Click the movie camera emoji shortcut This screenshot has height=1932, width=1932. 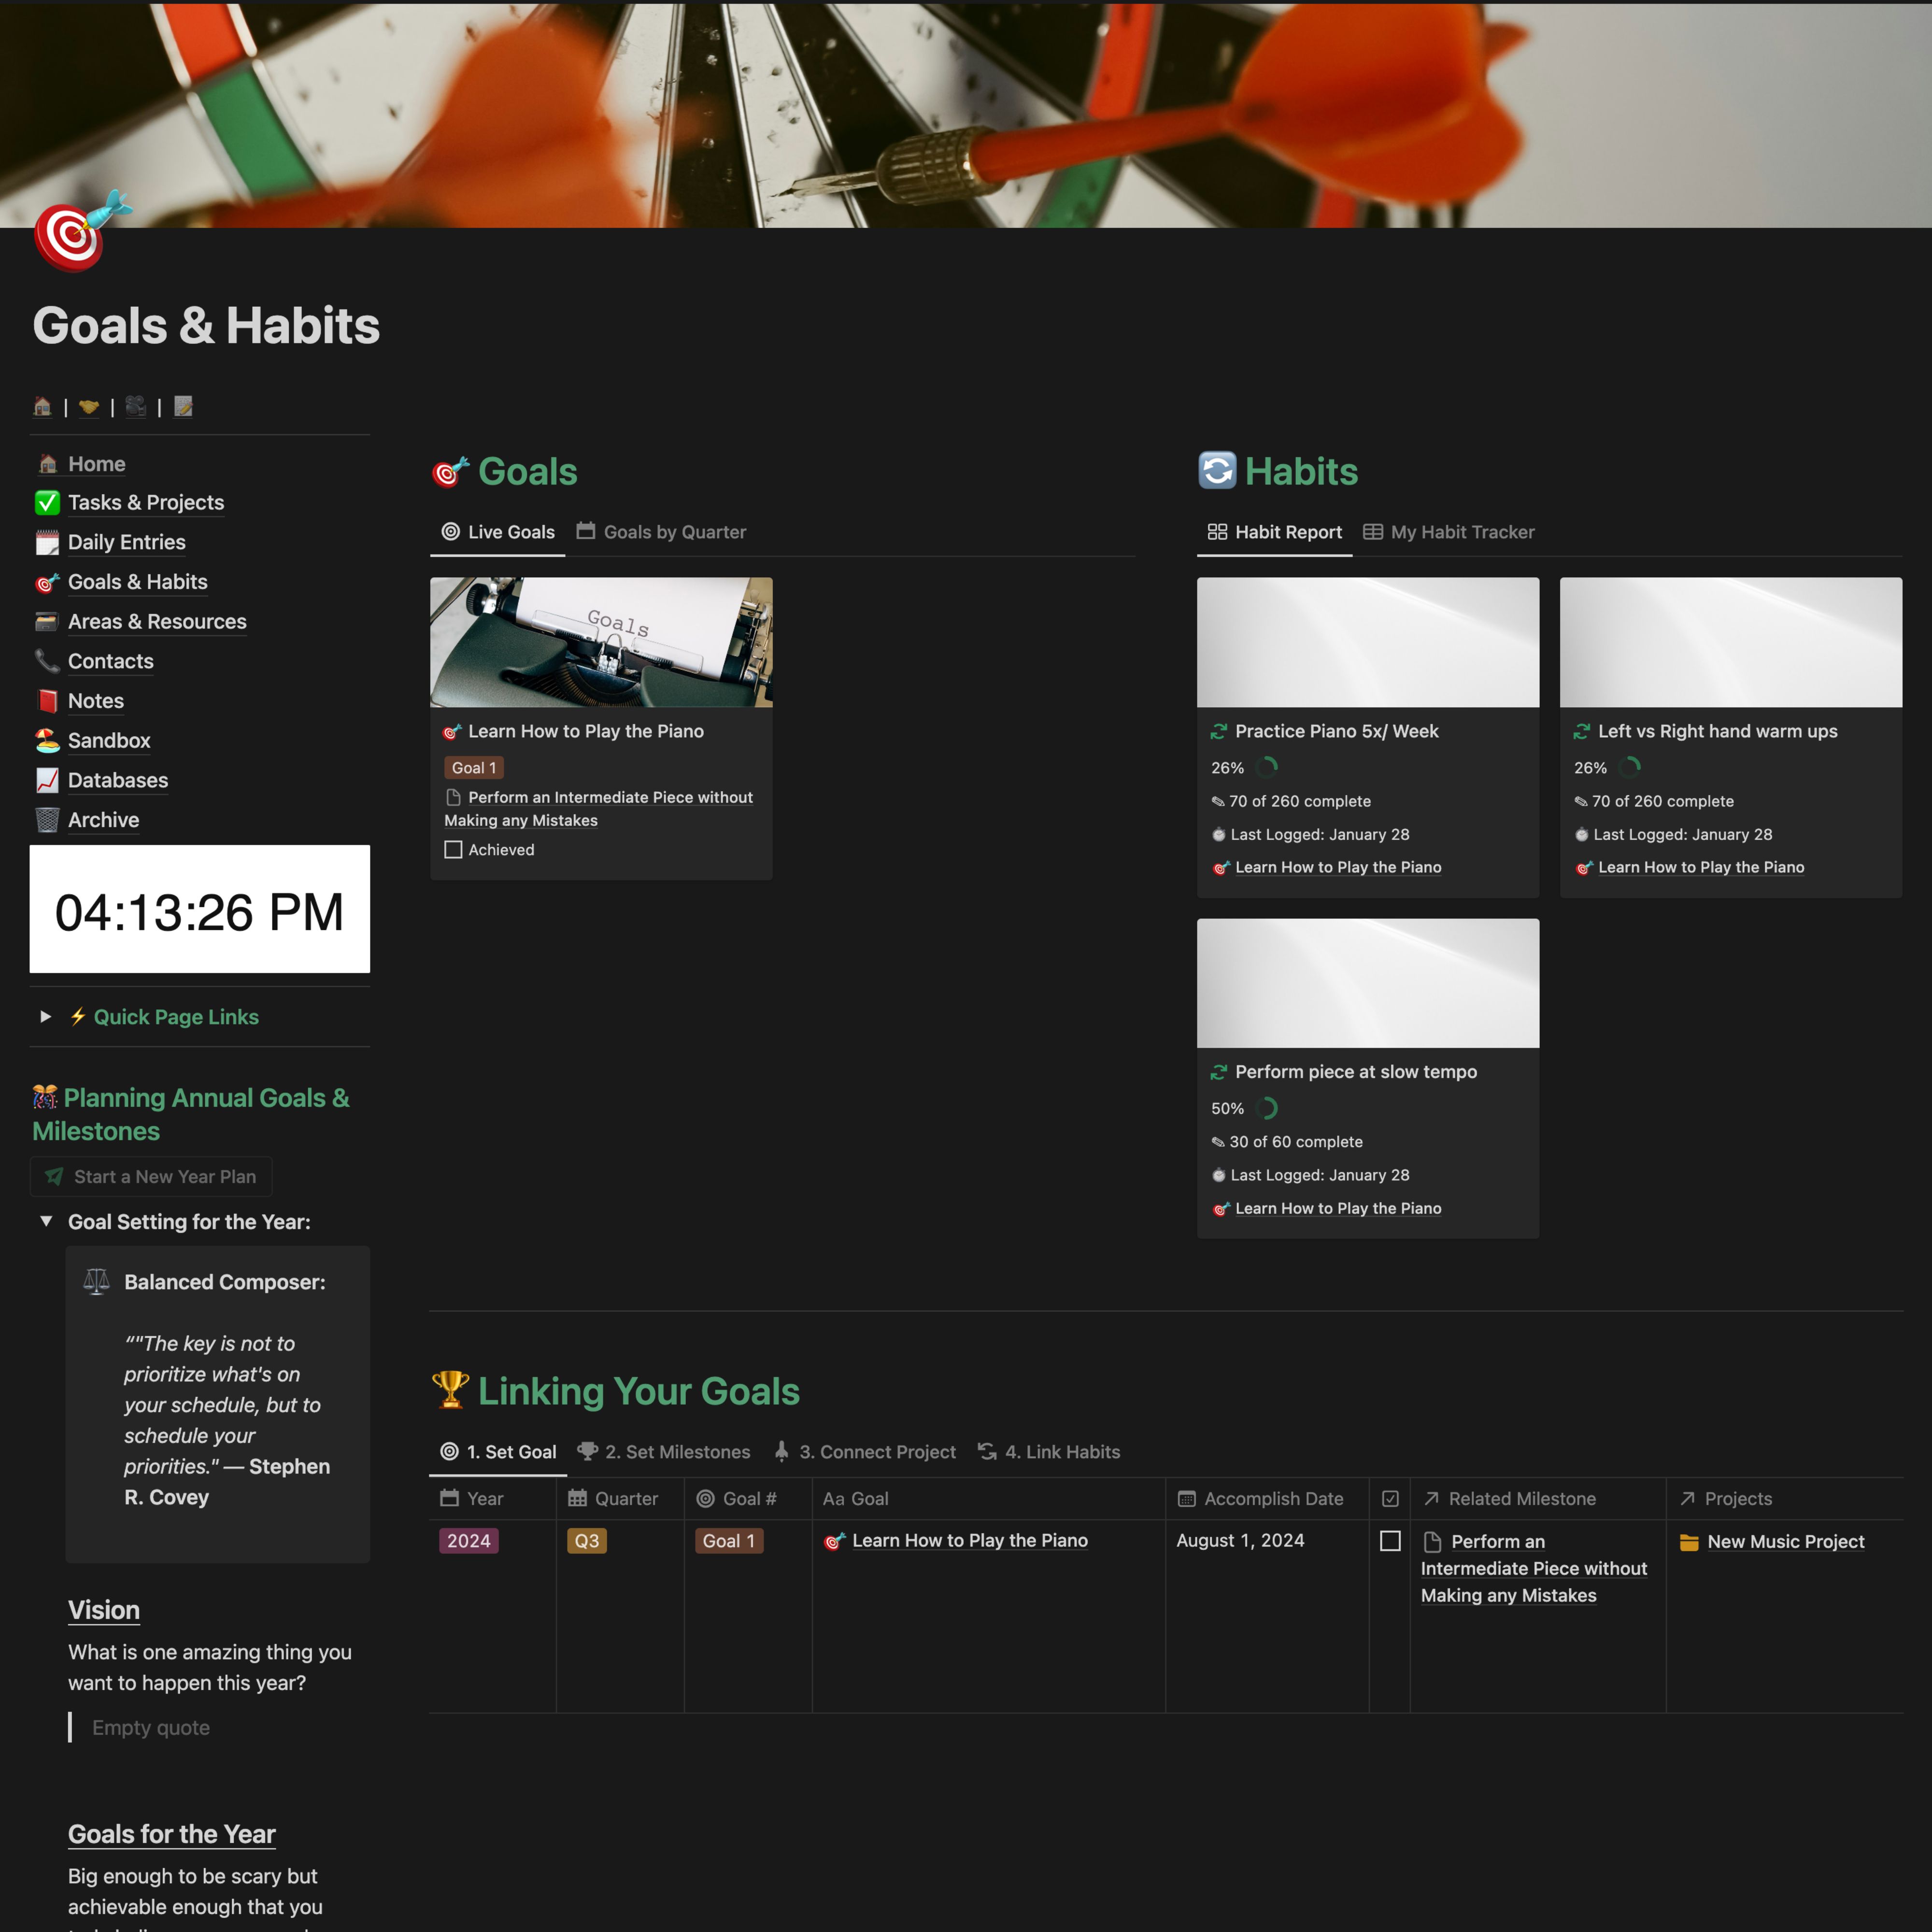click(x=136, y=406)
